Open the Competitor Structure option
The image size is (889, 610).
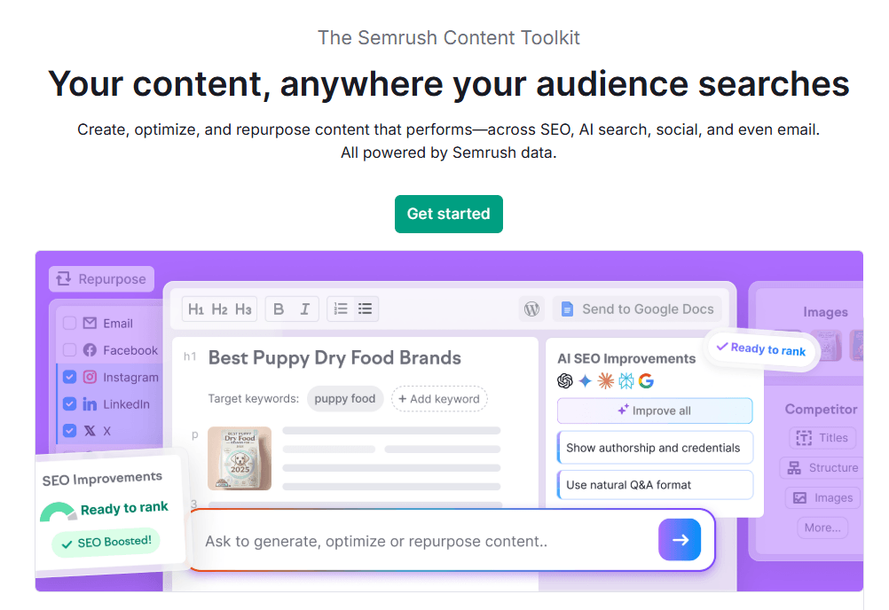pos(822,468)
